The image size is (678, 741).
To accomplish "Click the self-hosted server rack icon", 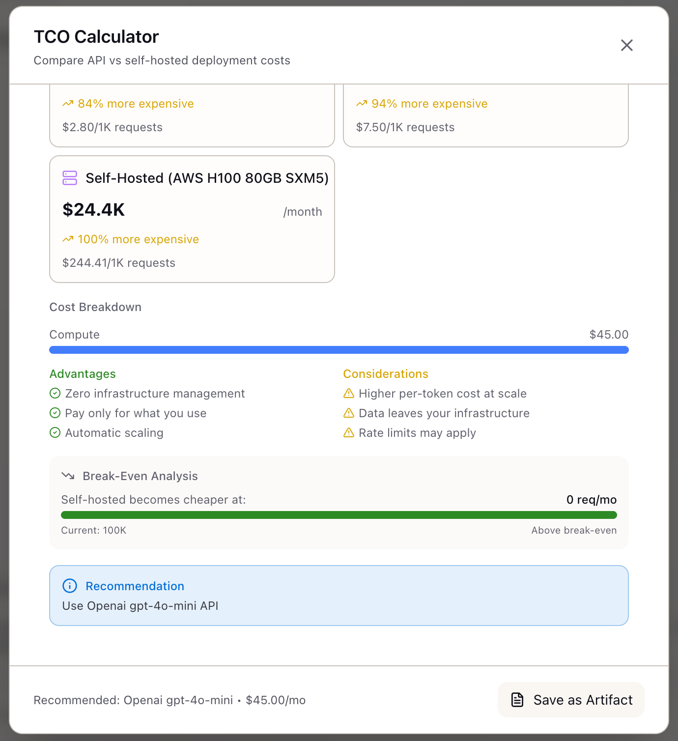I will (69, 178).
